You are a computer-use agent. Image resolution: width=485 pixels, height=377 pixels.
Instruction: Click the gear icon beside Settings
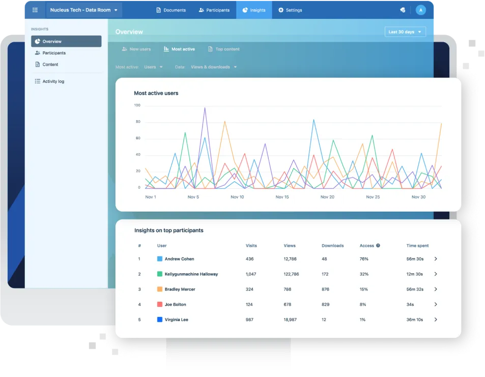(281, 10)
